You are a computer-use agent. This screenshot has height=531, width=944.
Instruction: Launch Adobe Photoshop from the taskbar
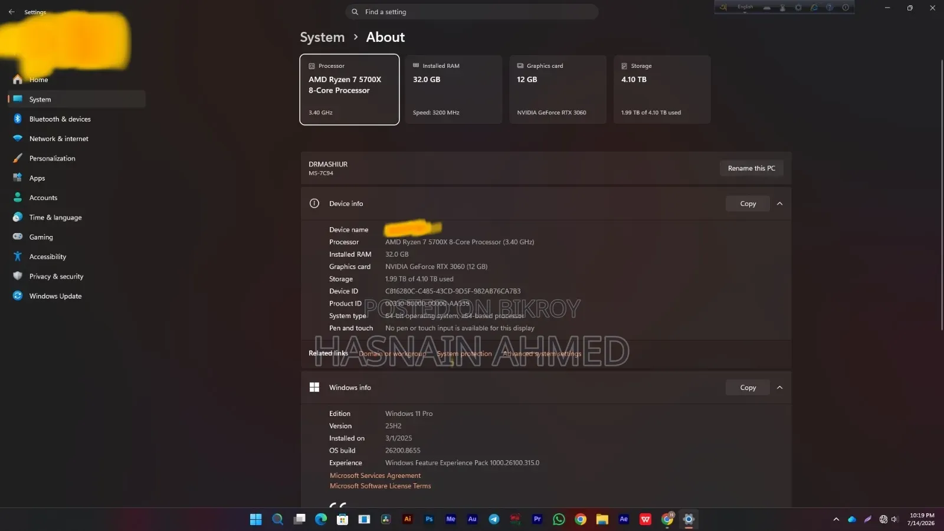[x=429, y=519]
